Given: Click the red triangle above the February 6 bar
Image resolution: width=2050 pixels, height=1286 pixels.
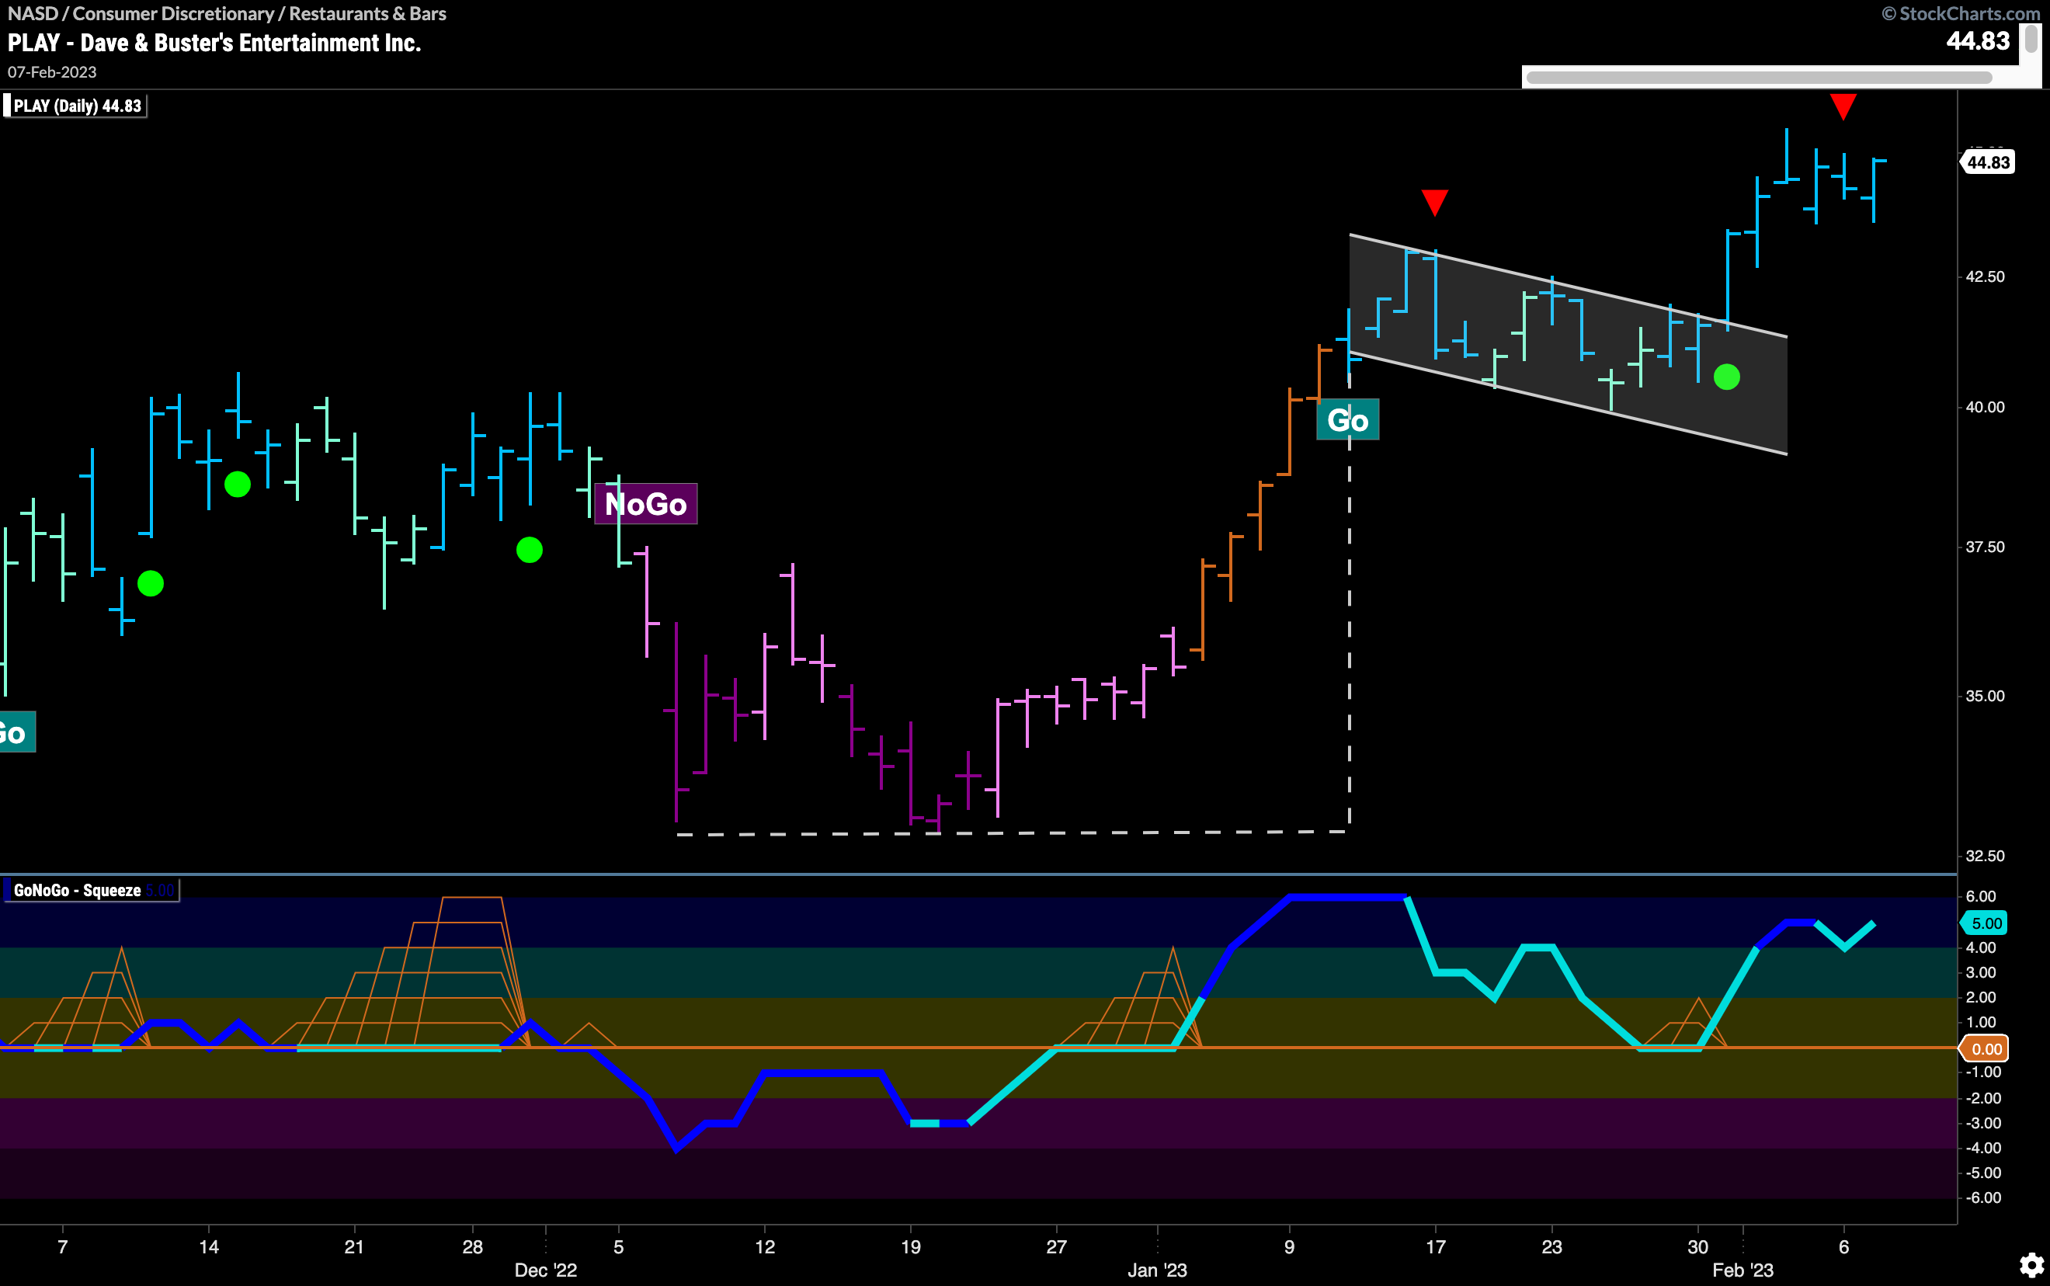Looking at the screenshot, I should point(1843,106).
